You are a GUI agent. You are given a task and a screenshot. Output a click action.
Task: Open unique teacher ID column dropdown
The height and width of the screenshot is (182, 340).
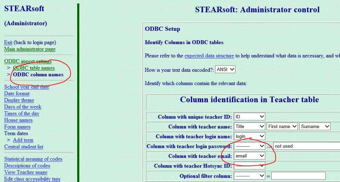[249, 117]
